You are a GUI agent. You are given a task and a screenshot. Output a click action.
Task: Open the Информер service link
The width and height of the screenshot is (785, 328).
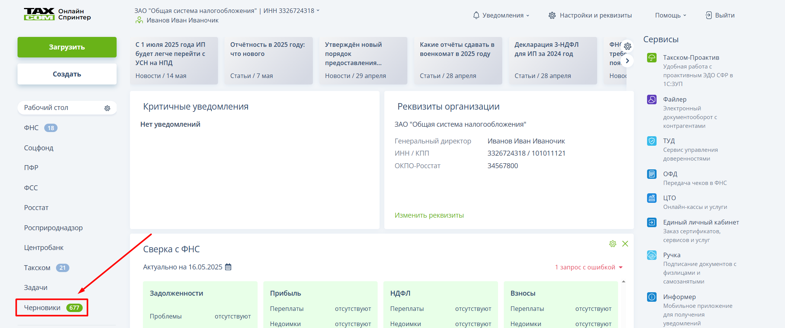click(679, 297)
